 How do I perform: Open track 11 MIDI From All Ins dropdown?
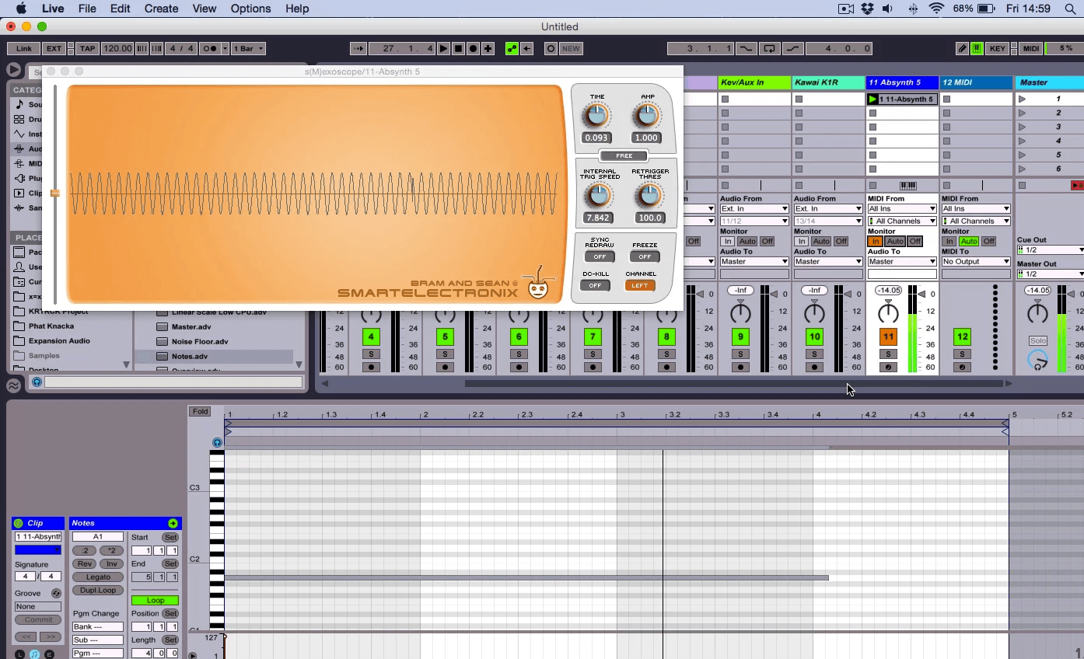click(901, 208)
